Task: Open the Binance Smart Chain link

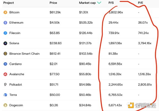Action: click(24, 54)
